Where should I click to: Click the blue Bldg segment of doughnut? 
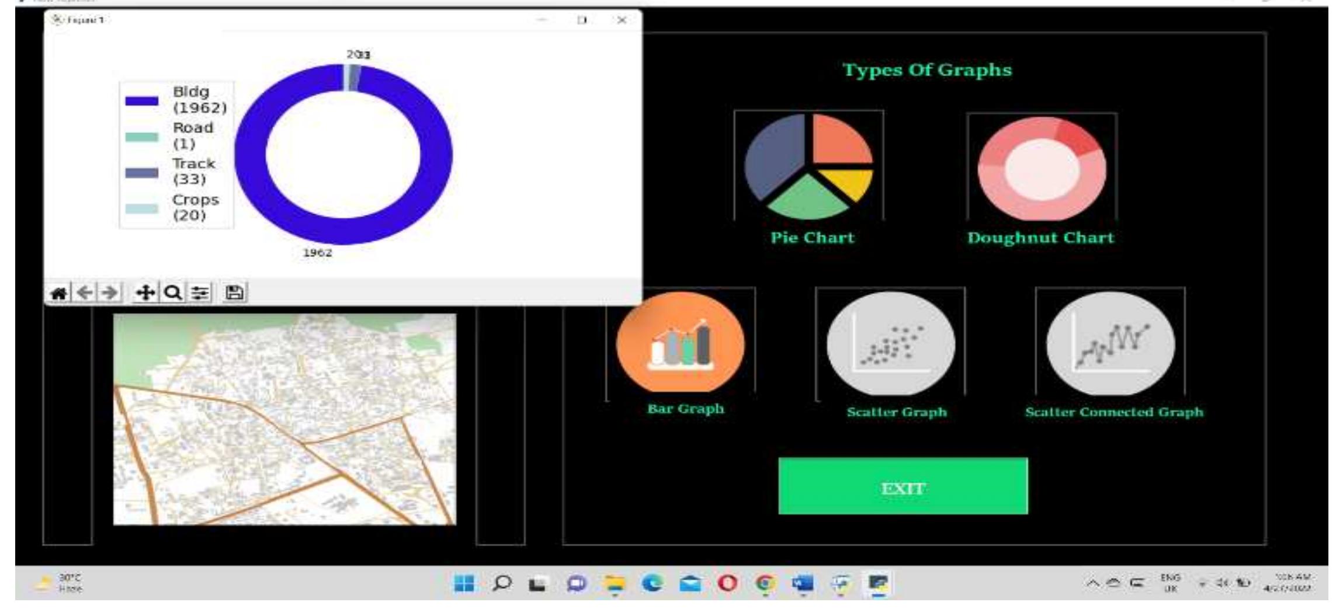[251, 155]
